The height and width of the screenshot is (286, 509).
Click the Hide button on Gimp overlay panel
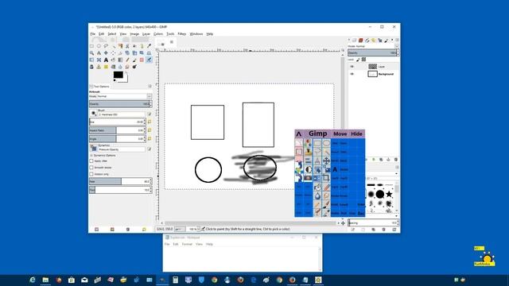pyautogui.click(x=356, y=133)
